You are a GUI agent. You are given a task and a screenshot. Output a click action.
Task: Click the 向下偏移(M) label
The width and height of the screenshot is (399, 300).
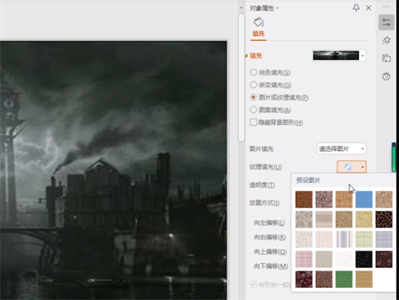[x=271, y=266]
